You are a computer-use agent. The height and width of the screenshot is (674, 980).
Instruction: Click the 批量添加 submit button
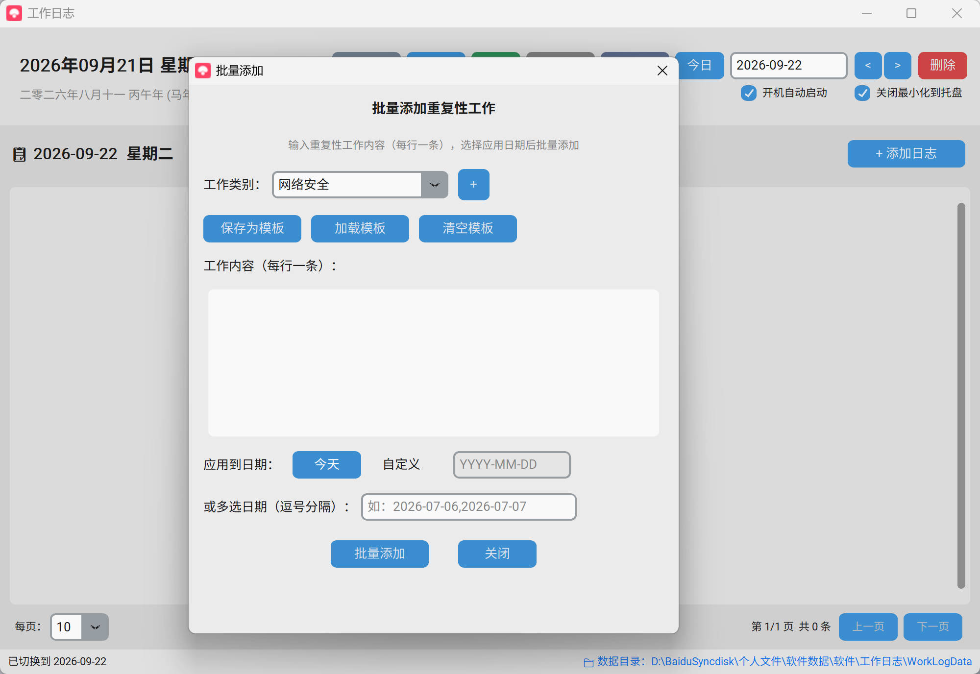click(380, 554)
